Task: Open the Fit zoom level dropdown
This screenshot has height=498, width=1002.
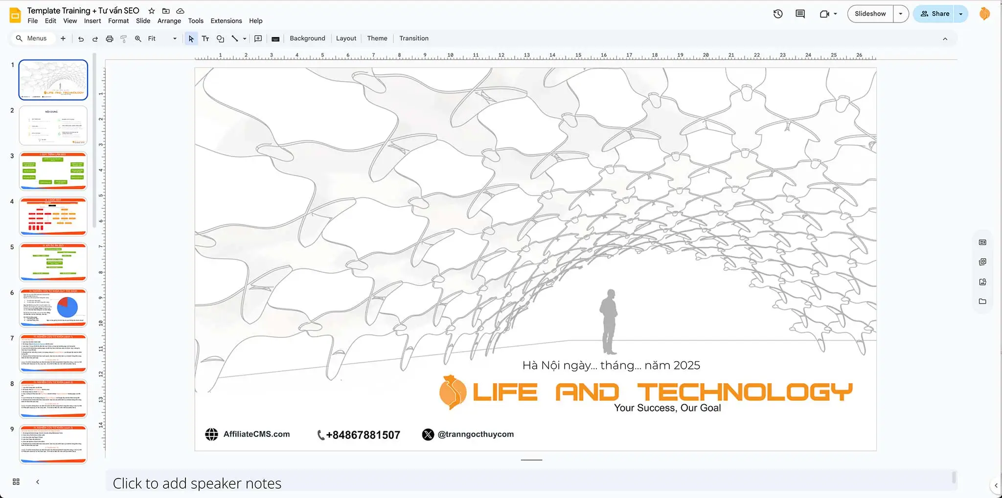Action: tap(162, 39)
